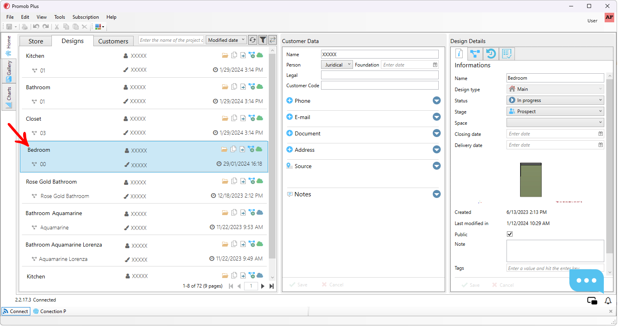The height and width of the screenshot is (327, 619).
Task: Jump to last page of designs
Action: [x=272, y=286]
